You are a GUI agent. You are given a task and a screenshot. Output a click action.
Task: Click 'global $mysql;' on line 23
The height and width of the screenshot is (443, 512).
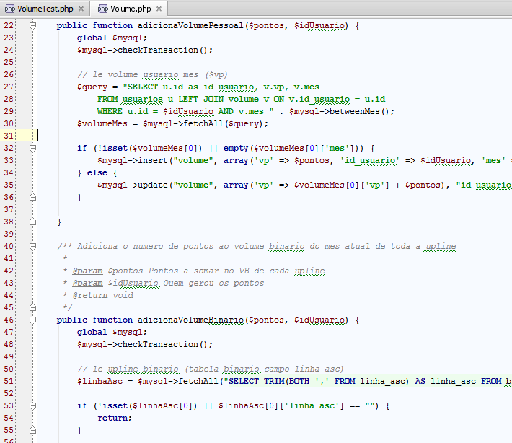[x=112, y=38]
